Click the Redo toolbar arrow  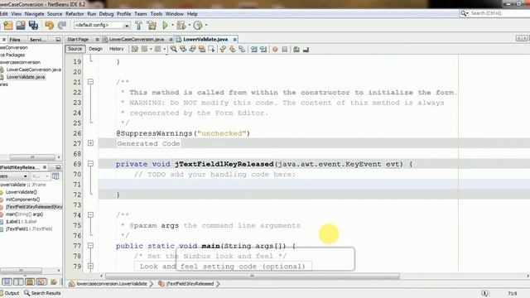coord(62,26)
